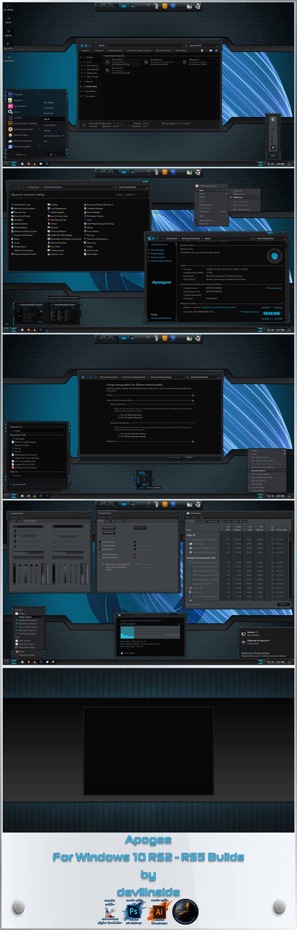
Task: Click the copy progress graph in the copy dialog
Action: 150,632
